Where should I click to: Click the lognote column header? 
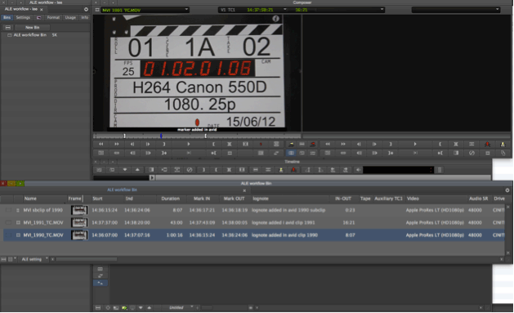[261, 199]
